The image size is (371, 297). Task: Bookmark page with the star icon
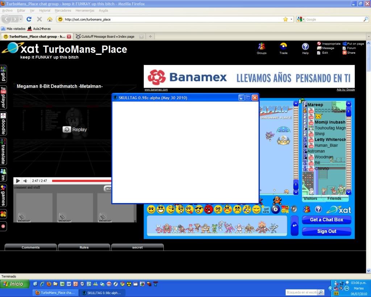(x=285, y=19)
